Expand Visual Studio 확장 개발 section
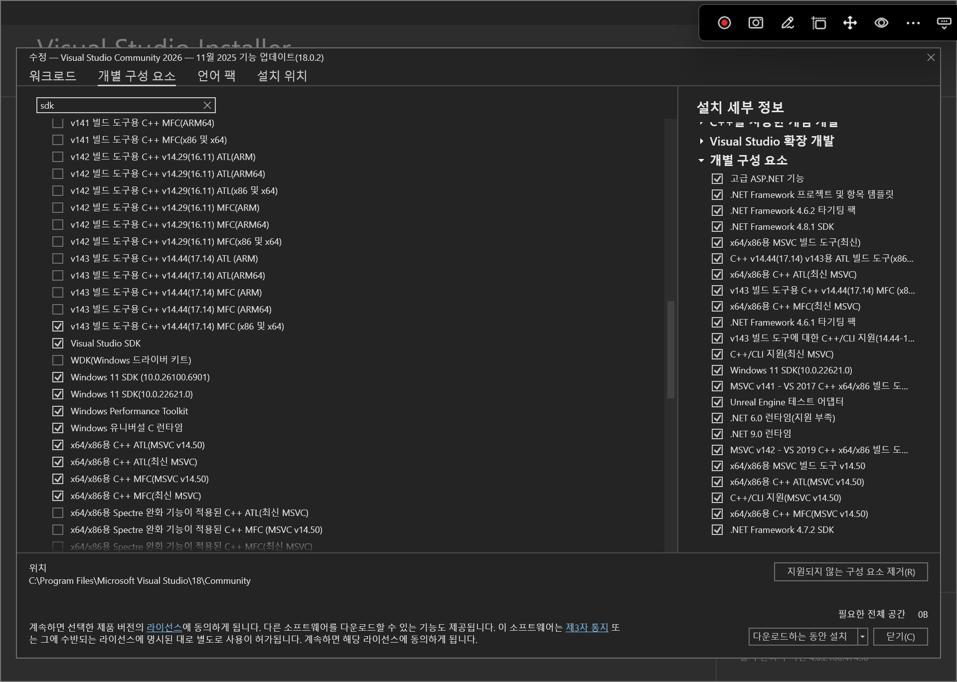The height and width of the screenshot is (682, 957). 701,141
